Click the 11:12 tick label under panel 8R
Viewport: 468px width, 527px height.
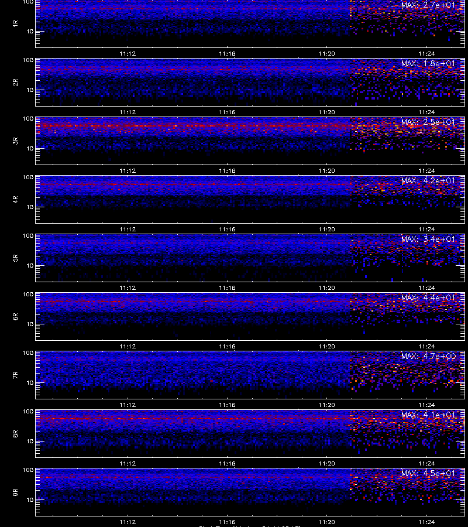[x=128, y=464]
